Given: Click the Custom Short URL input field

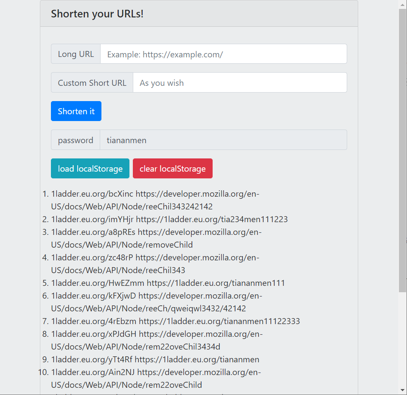Looking at the screenshot, I should tap(240, 82).
